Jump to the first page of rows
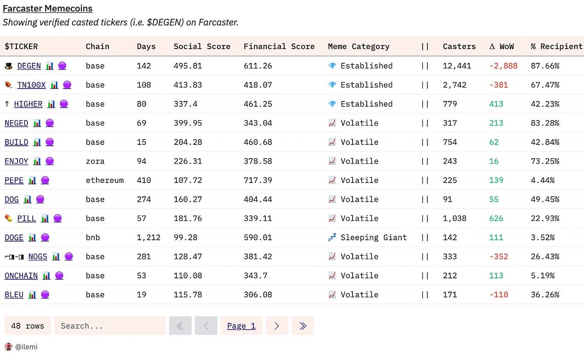The height and width of the screenshot is (354, 584). coord(180,326)
